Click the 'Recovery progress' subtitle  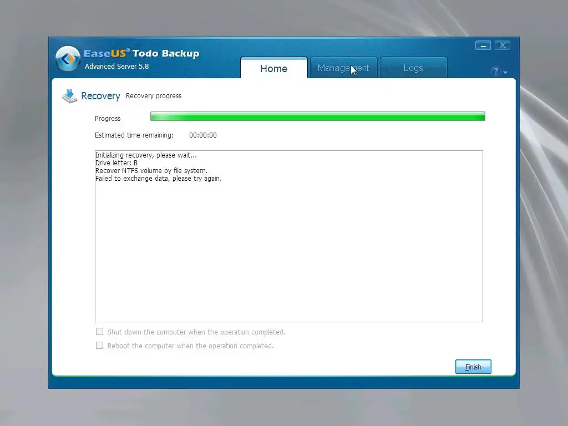pyautogui.click(x=154, y=96)
